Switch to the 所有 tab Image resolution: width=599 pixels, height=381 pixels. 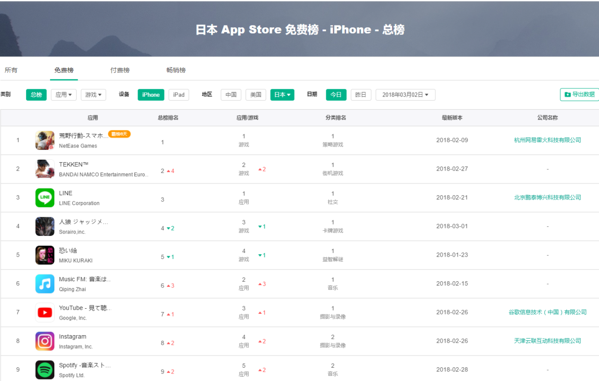tap(11, 70)
